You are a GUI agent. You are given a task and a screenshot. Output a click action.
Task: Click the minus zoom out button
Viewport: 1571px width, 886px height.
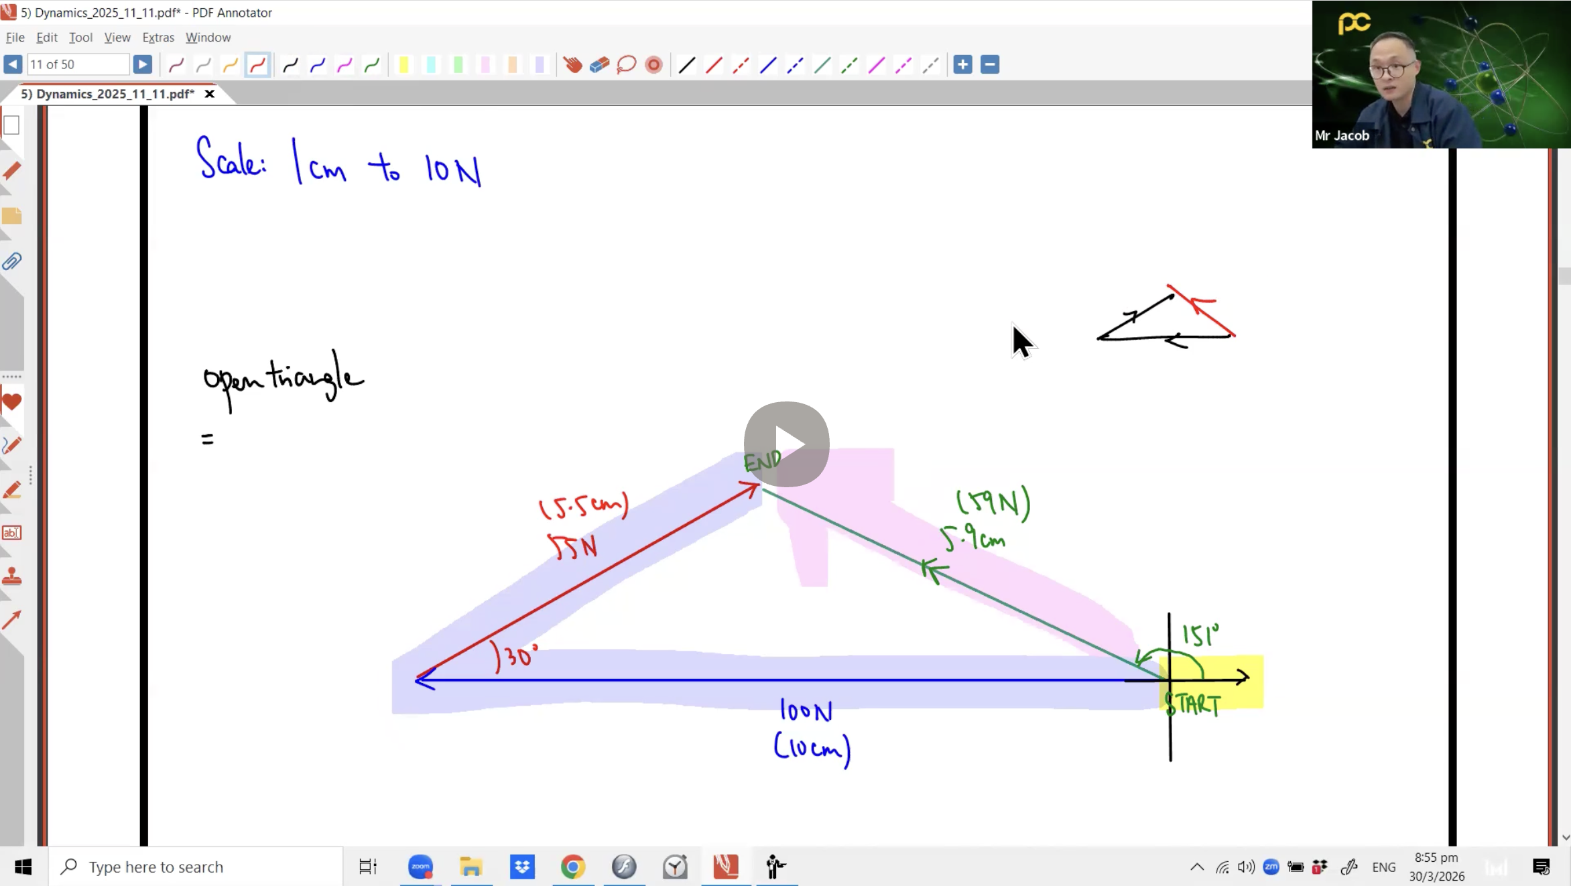990,64
